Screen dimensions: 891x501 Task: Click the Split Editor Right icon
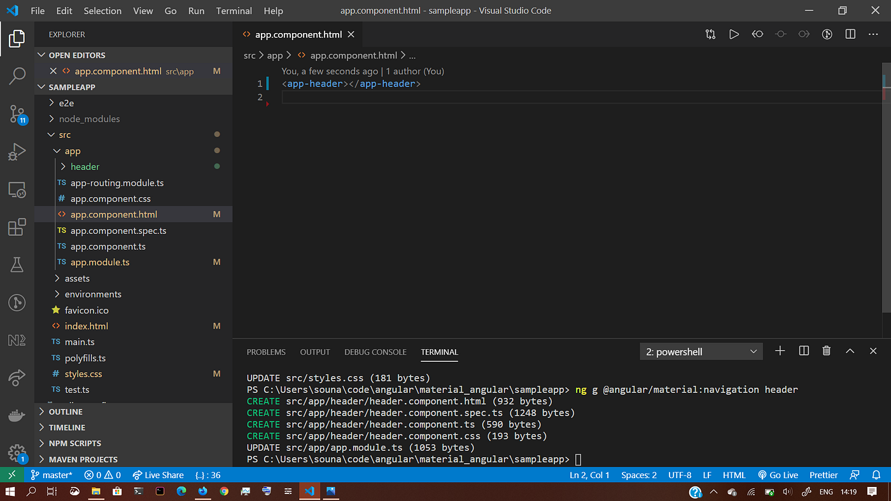tap(850, 34)
